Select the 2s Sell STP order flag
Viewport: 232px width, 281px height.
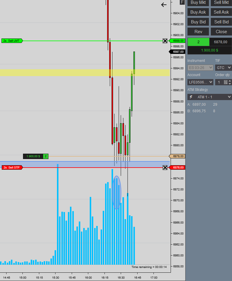tap(12, 168)
